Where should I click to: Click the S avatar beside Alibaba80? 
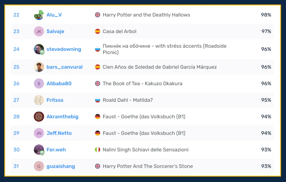point(39,84)
